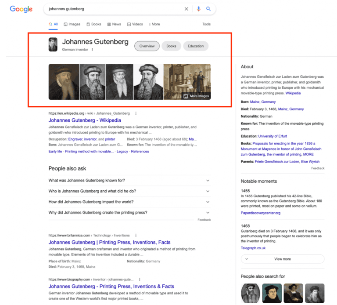Expand Notable moments with View more

coord(283,259)
